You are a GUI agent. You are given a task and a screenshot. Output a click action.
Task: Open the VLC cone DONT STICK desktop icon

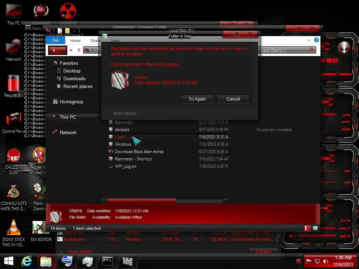(14, 233)
